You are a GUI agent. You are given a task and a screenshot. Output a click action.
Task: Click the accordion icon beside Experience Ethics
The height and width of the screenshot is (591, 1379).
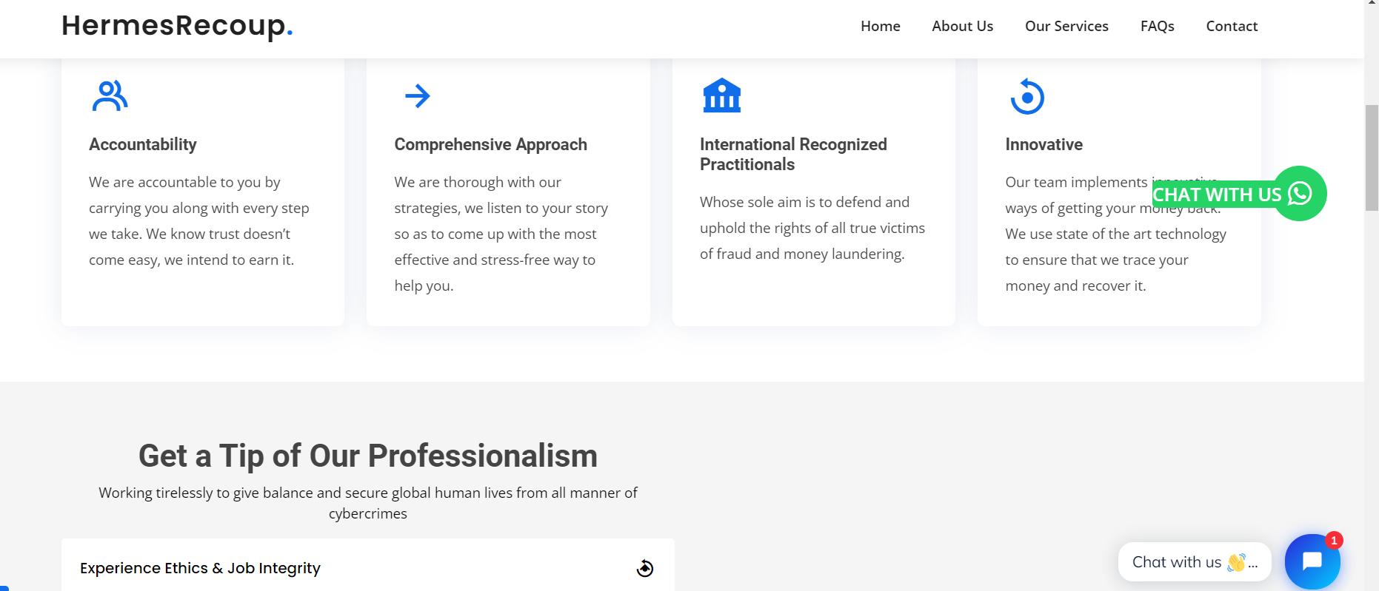point(645,568)
